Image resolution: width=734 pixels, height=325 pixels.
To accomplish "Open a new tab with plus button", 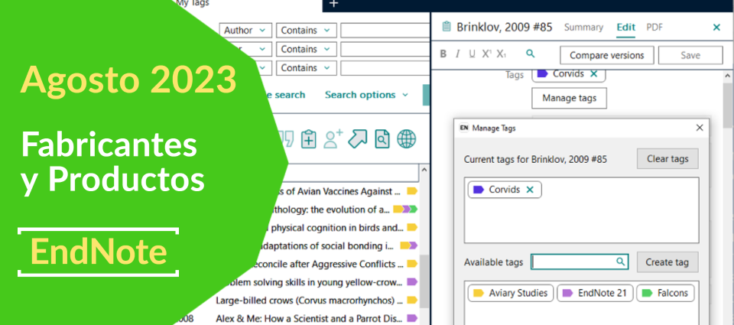I will 333,4.
